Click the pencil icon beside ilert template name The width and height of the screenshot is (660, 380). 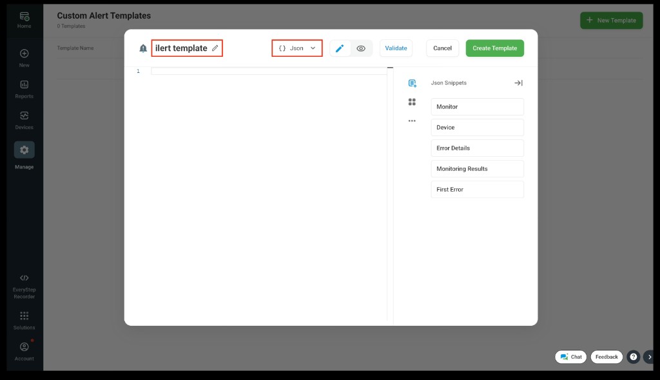pos(215,48)
